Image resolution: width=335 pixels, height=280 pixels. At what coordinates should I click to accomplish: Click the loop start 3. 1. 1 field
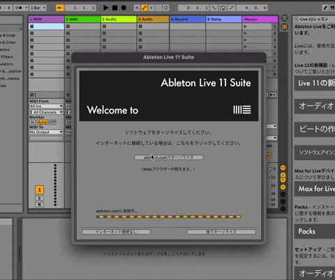pyautogui.click(x=194, y=8)
